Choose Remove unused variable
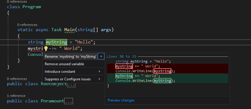 64,64
